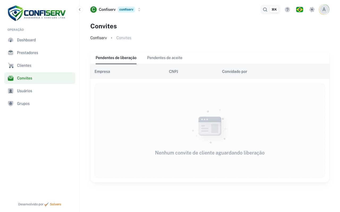Click the "confiserv" workspace tag
340x212 pixels.
126,10
